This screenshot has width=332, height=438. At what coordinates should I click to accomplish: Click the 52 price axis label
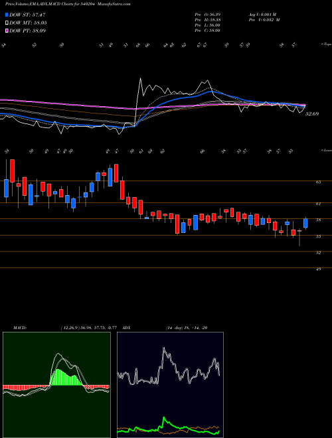click(x=318, y=253)
